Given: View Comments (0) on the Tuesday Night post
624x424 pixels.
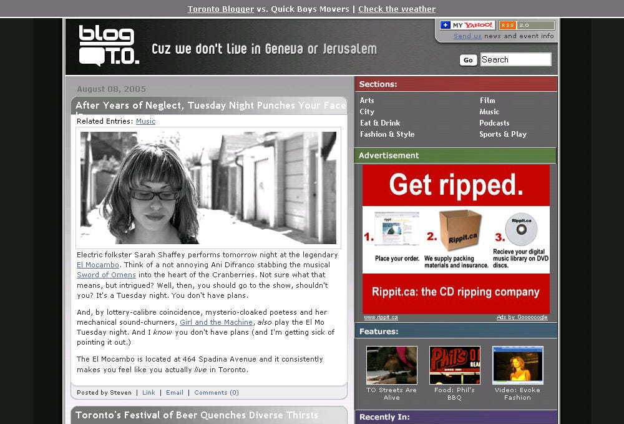Looking at the screenshot, I should [216, 392].
